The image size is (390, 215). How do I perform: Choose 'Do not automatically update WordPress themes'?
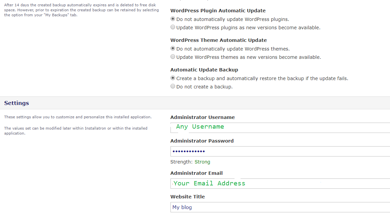(173, 49)
